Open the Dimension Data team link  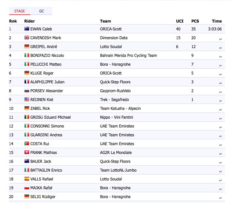(114, 38)
